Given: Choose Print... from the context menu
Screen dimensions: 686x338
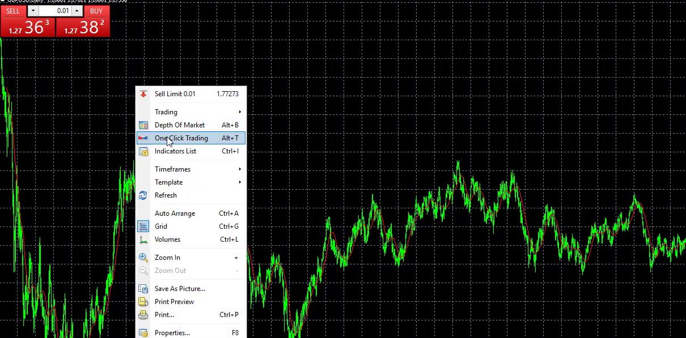Looking at the screenshot, I should [x=164, y=315].
